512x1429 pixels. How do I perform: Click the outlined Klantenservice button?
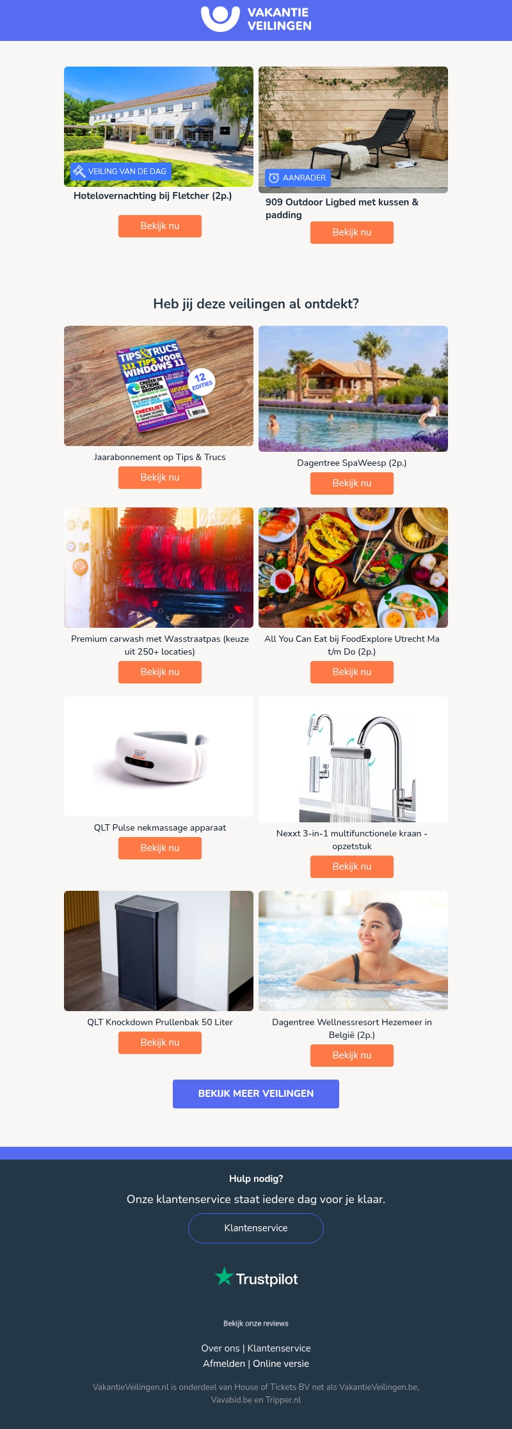[256, 1228]
